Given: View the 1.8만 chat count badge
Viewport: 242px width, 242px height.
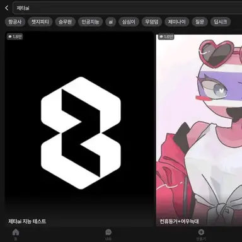Looking at the screenshot, I should point(15,37).
